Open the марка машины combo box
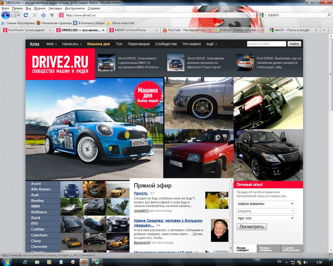This screenshot has width=333, height=266. pos(265,204)
